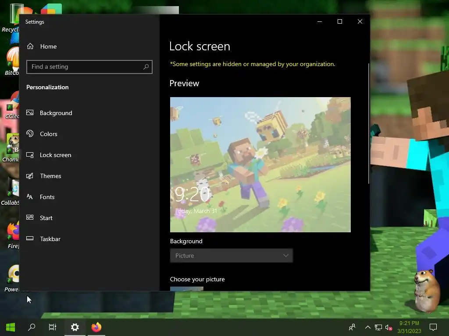
Task: Click the muted volume tray icon
Action: pos(388,327)
